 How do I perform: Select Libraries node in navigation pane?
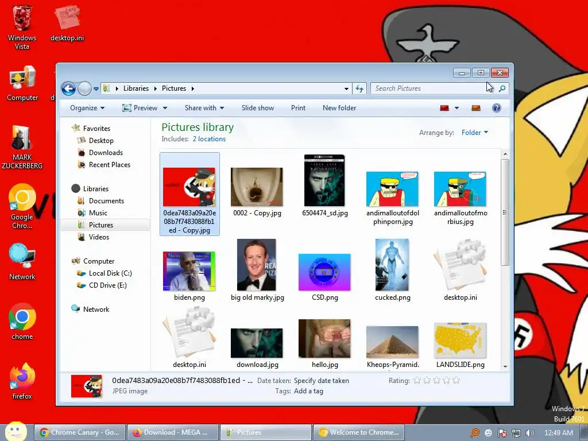[x=96, y=188]
